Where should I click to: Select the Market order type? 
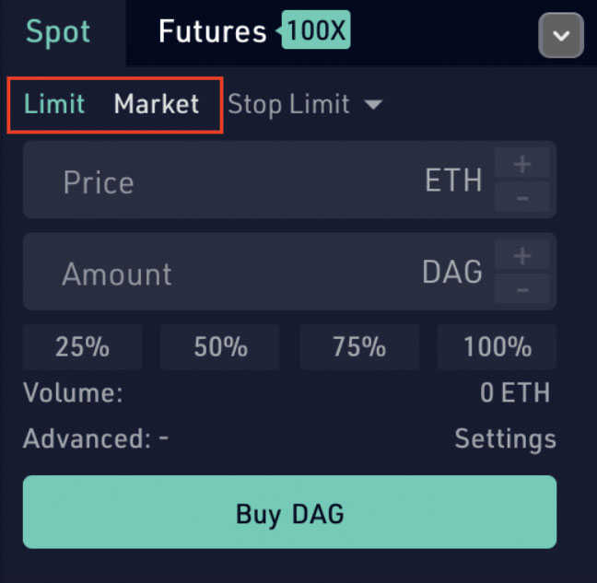pos(157,104)
